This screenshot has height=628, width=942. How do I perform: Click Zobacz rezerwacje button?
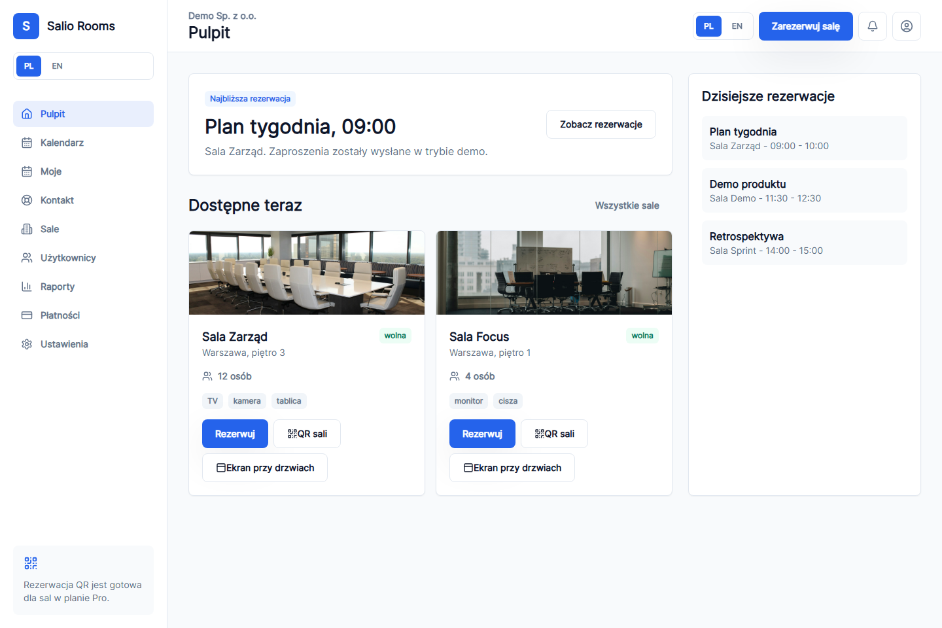pos(601,124)
